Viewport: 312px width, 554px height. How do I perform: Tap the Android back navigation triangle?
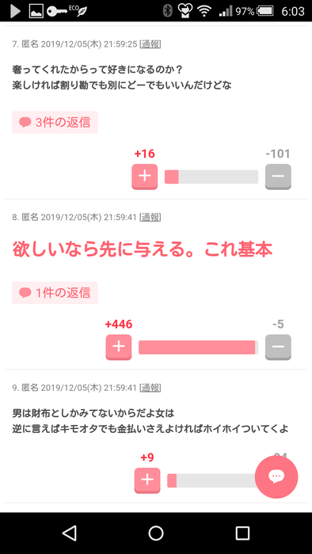[x=69, y=533]
